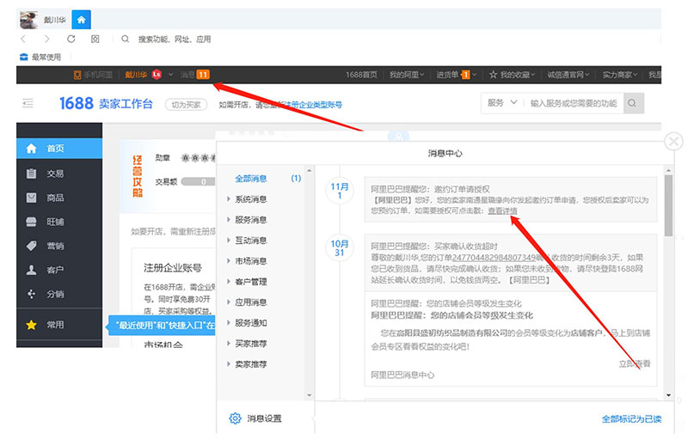This screenshot has width=688, height=445.
Task: Click the user avatar thumbnail at top-left
Action: pyautogui.click(x=28, y=20)
